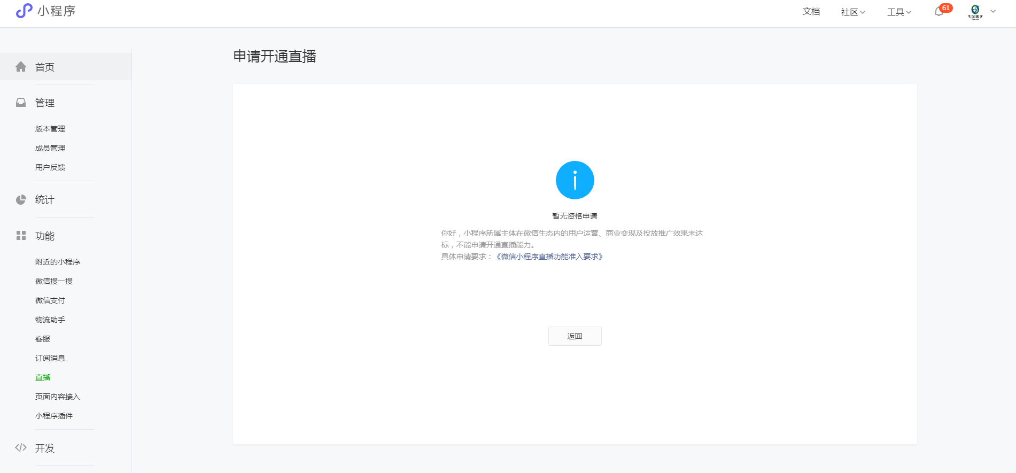Click the 小程序 logo icon
Image resolution: width=1016 pixels, height=473 pixels.
point(24,11)
